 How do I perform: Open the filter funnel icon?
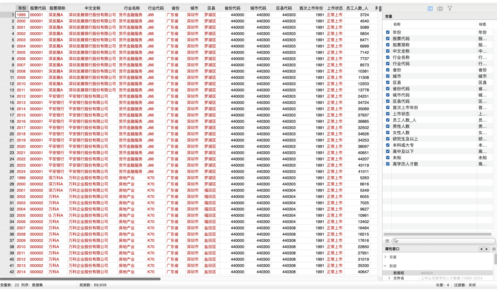point(450,8)
